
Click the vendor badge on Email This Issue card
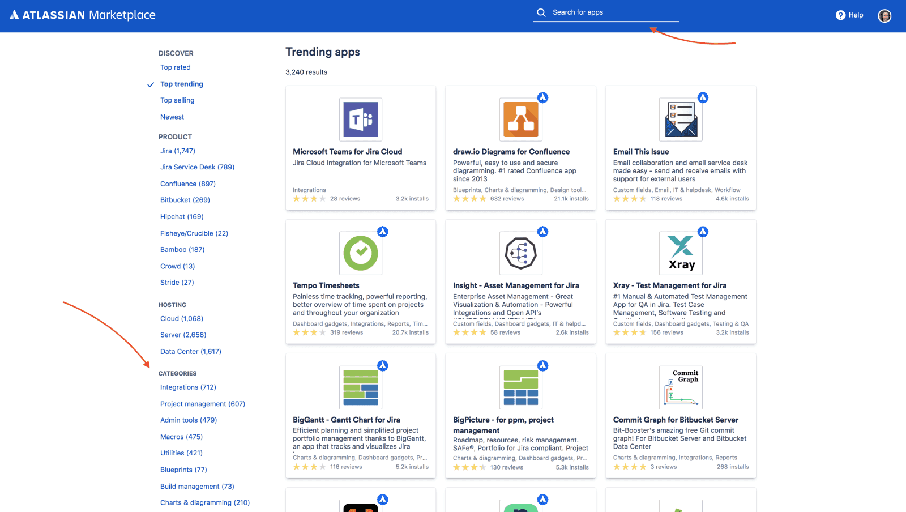(x=703, y=97)
